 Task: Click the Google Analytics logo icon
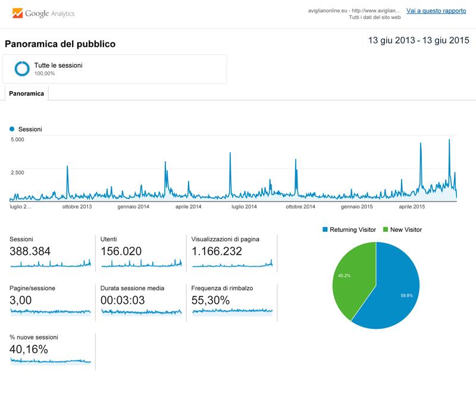pos(17,13)
